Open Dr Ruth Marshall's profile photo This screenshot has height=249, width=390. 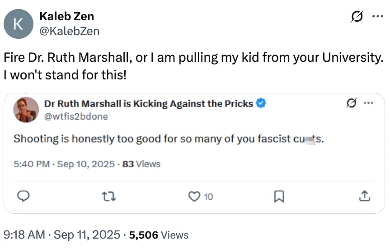click(x=26, y=110)
